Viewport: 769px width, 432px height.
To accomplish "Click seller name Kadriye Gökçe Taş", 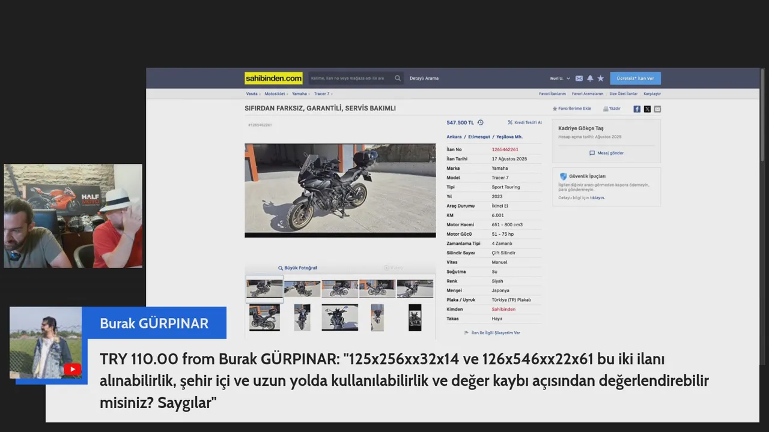I will point(581,128).
